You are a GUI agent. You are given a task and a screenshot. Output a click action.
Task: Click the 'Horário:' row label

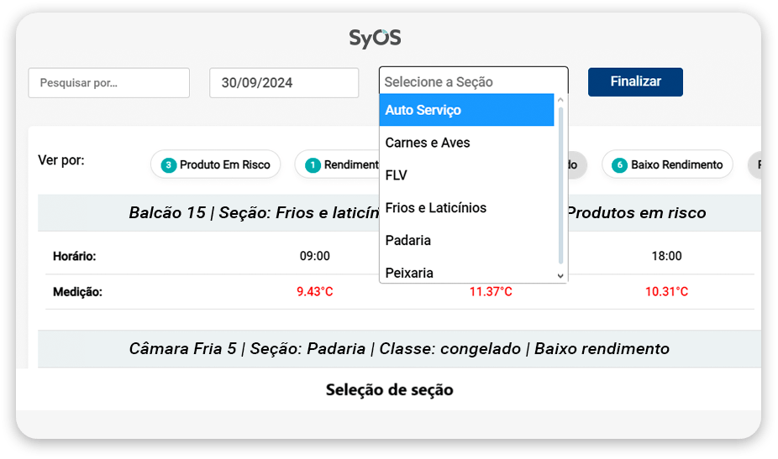(75, 256)
